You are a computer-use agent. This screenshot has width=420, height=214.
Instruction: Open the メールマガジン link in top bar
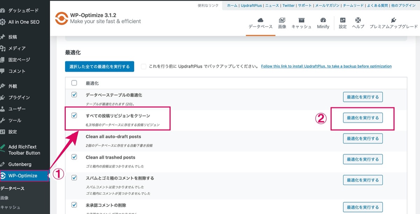(x=327, y=6)
